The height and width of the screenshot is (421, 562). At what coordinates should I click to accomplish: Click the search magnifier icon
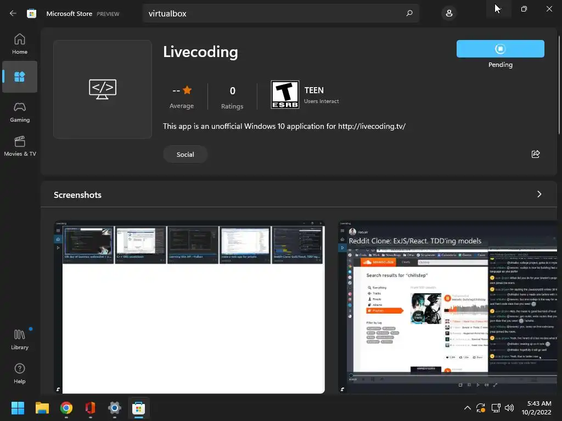(x=409, y=13)
